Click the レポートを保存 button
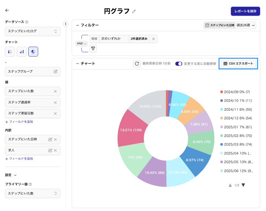 pyautogui.click(x=245, y=11)
